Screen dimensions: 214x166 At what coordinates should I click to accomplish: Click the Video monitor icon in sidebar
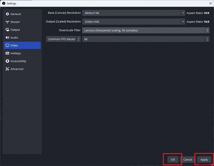[x=7, y=45]
